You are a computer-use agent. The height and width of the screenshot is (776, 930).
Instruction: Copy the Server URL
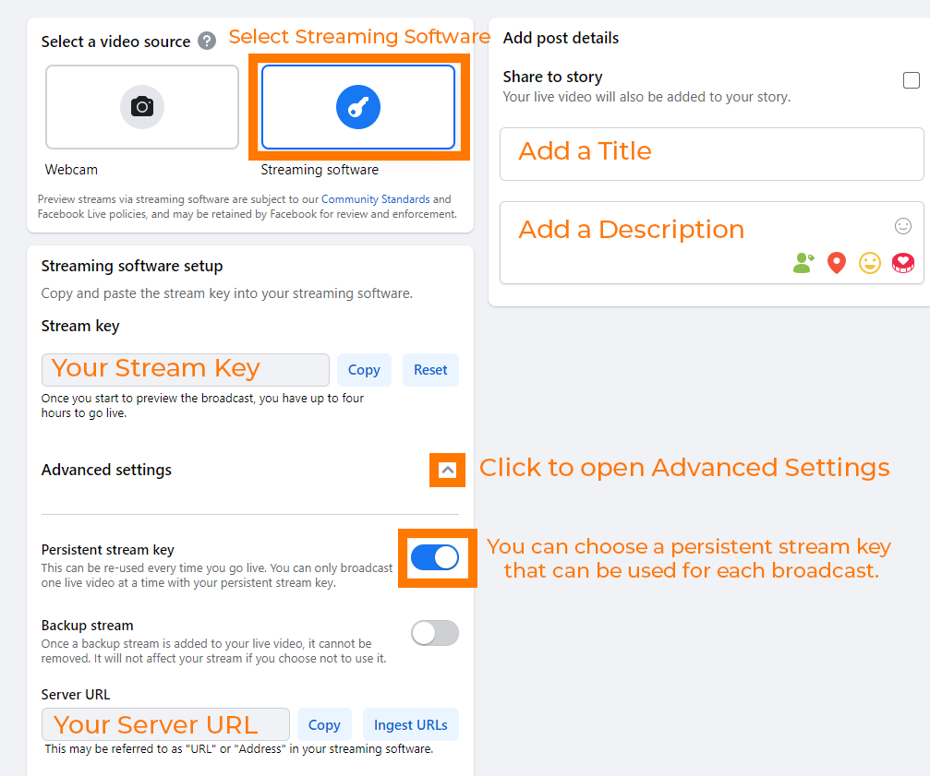coord(324,725)
